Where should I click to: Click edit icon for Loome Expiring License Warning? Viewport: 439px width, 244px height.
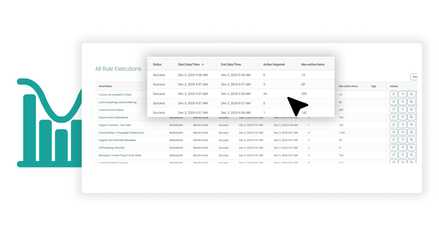point(394,102)
